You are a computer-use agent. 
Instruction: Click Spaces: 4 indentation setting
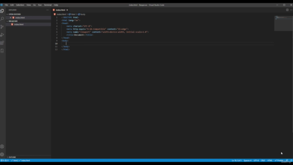pyautogui.click(x=248, y=160)
